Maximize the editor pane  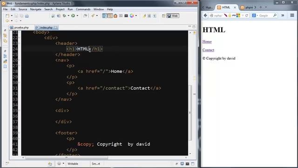194,27
